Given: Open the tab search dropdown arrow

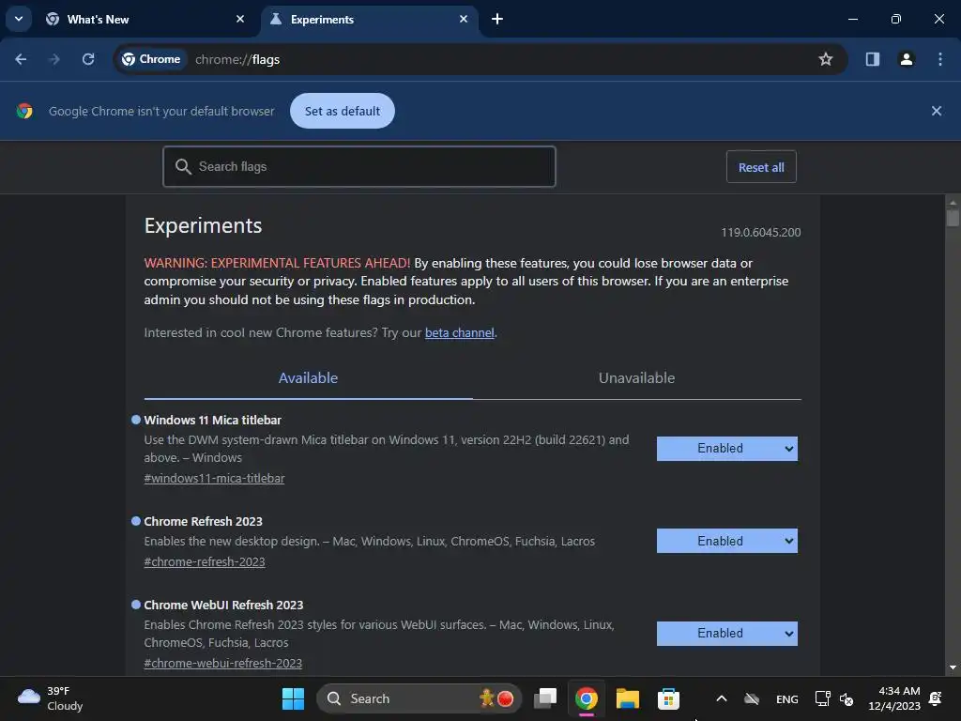Looking at the screenshot, I should pyautogui.click(x=19, y=19).
